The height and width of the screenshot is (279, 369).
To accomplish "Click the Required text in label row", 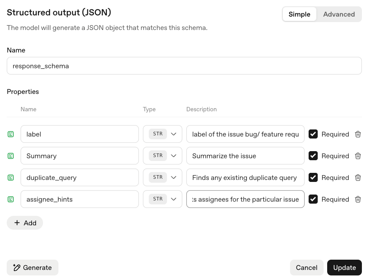I will click(x=335, y=134).
